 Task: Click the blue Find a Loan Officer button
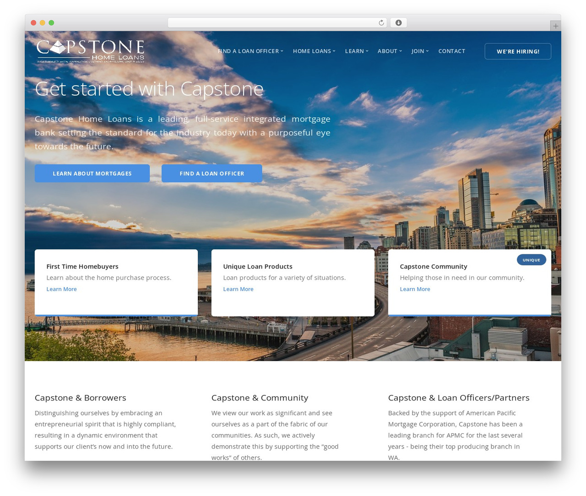[212, 173]
